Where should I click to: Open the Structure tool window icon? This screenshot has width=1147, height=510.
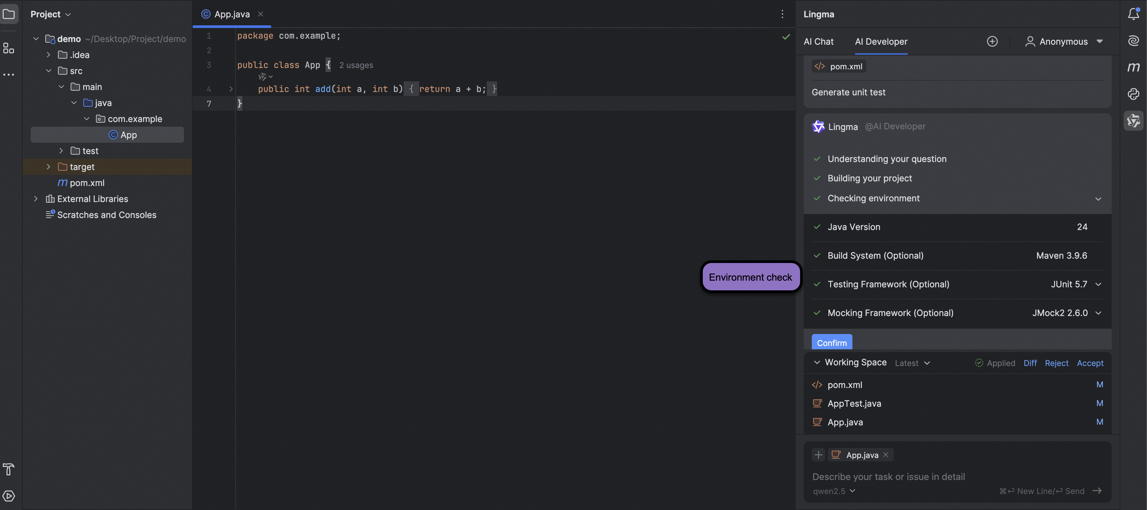[9, 48]
